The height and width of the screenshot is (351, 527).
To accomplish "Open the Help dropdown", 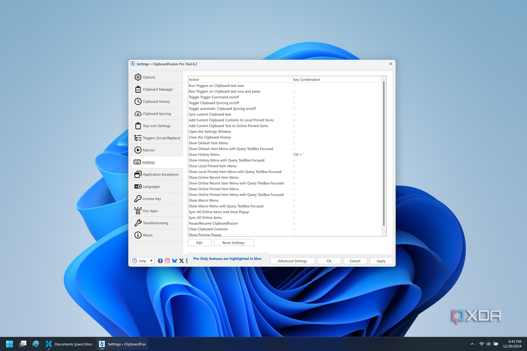I will (x=143, y=261).
